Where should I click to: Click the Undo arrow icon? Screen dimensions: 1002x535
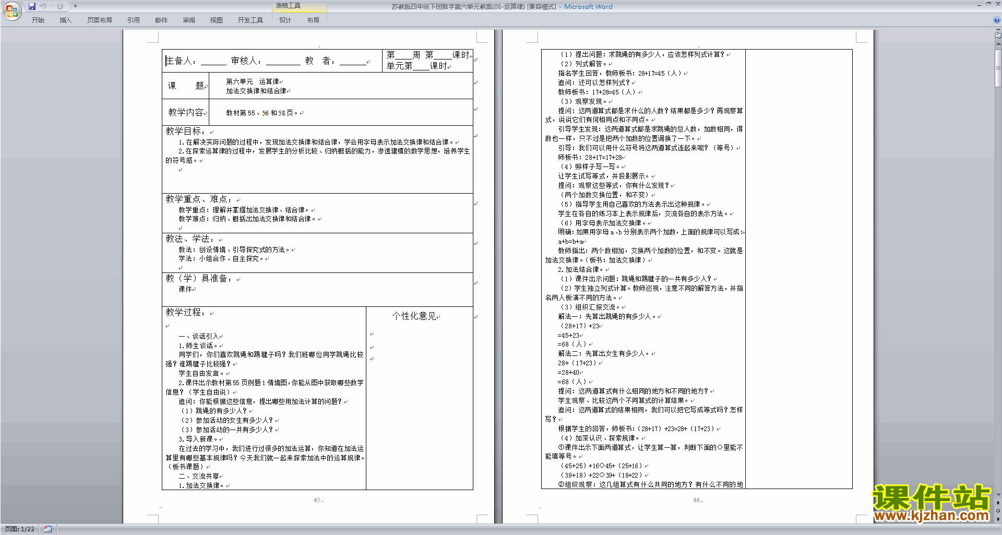(43, 6)
